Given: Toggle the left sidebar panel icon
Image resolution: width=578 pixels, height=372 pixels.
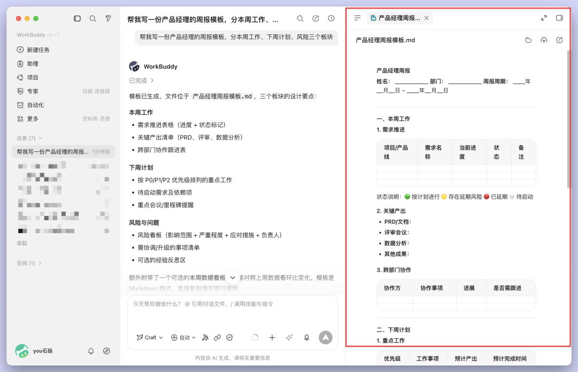Looking at the screenshot, I should point(77,18).
